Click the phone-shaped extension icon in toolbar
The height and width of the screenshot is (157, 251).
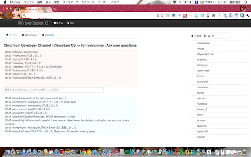(208, 15)
